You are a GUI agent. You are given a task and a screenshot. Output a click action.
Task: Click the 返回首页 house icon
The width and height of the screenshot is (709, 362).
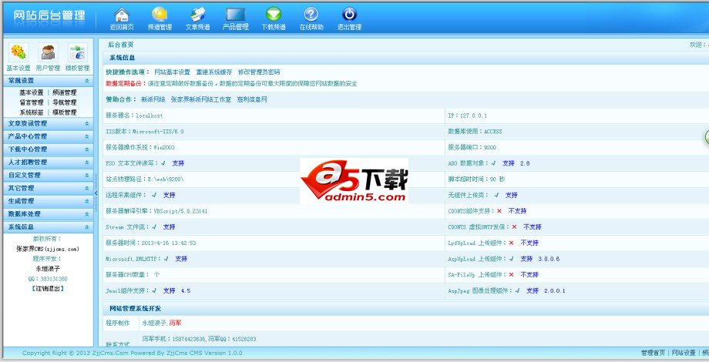coord(122,15)
